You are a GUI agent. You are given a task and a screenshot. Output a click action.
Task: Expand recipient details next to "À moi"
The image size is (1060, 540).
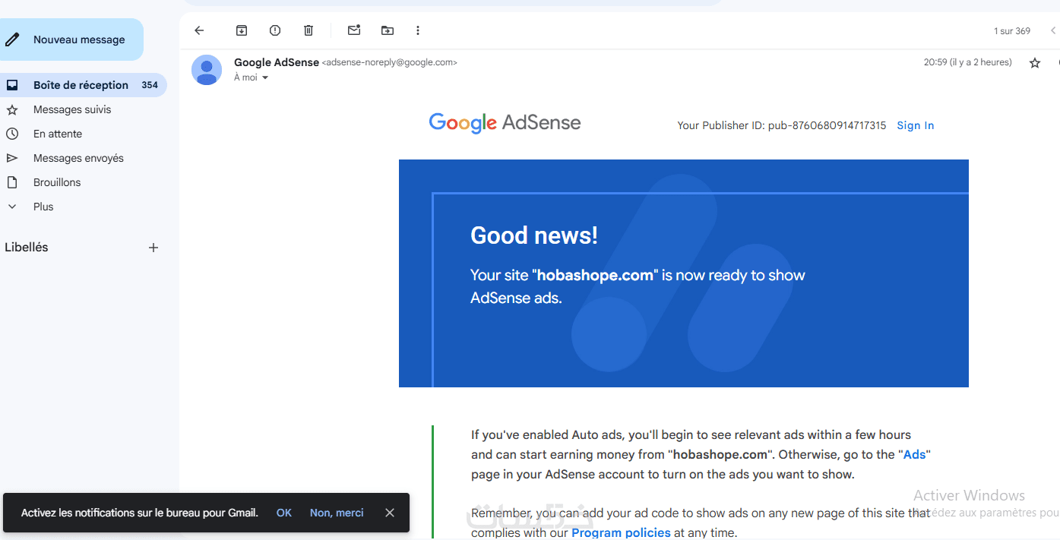[x=265, y=77]
